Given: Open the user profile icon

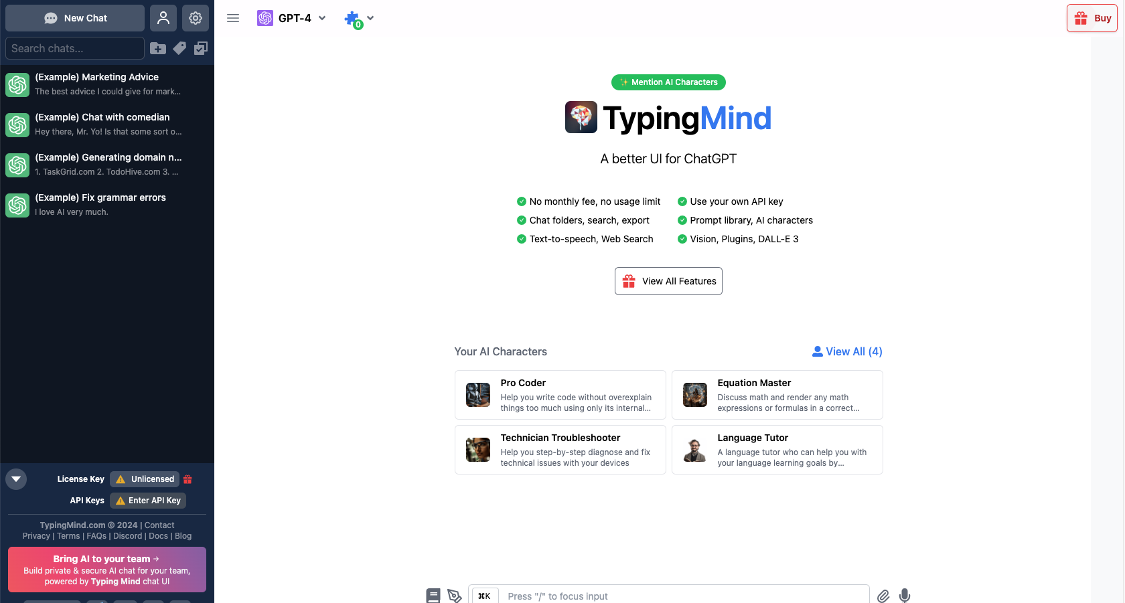Looking at the screenshot, I should click(x=163, y=18).
